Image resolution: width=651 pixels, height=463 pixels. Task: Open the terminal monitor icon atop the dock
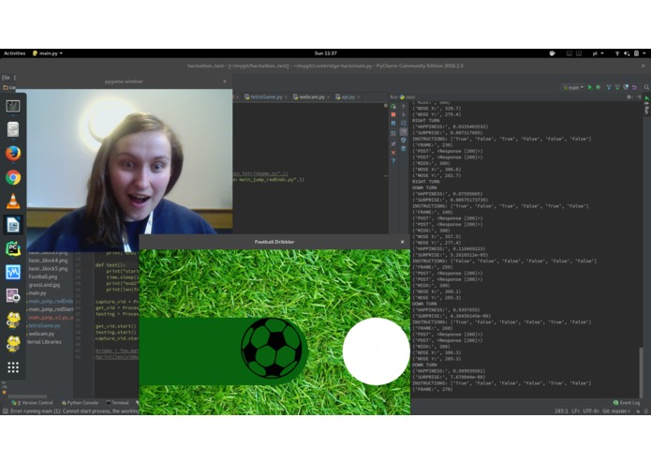click(x=13, y=106)
